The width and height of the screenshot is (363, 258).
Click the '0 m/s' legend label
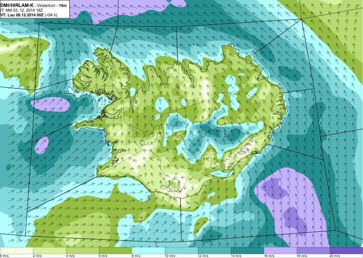pos(4,256)
